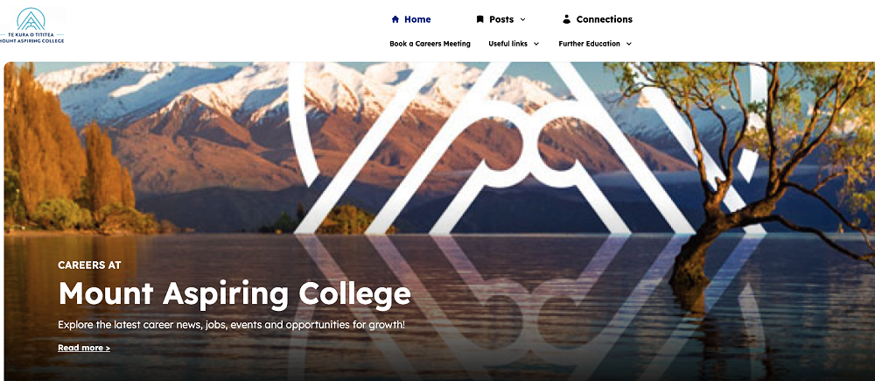The image size is (875, 381).
Task: Open the Further Education dropdown chevron
Action: [x=629, y=44]
